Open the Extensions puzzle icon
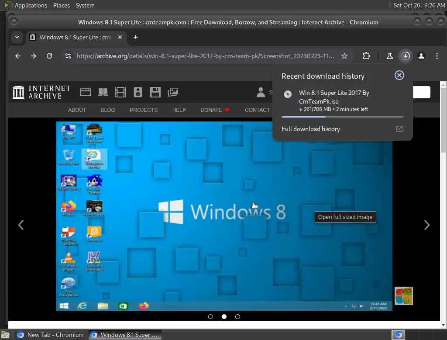The width and height of the screenshot is (447, 340). 366,56
